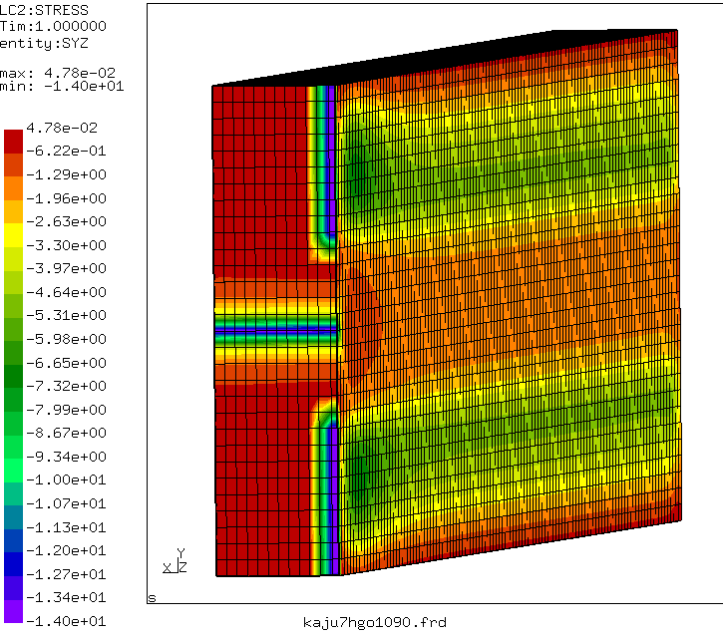
Task: Click the legend value -1.13e+01
Action: click(66, 527)
